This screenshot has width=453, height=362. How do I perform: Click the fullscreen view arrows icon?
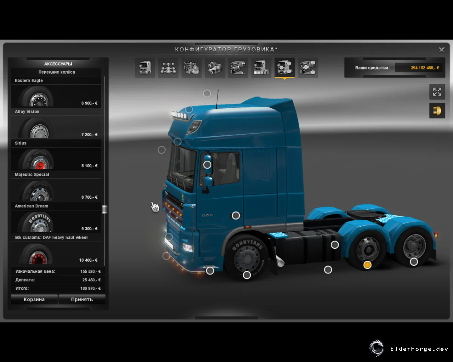pos(437,92)
